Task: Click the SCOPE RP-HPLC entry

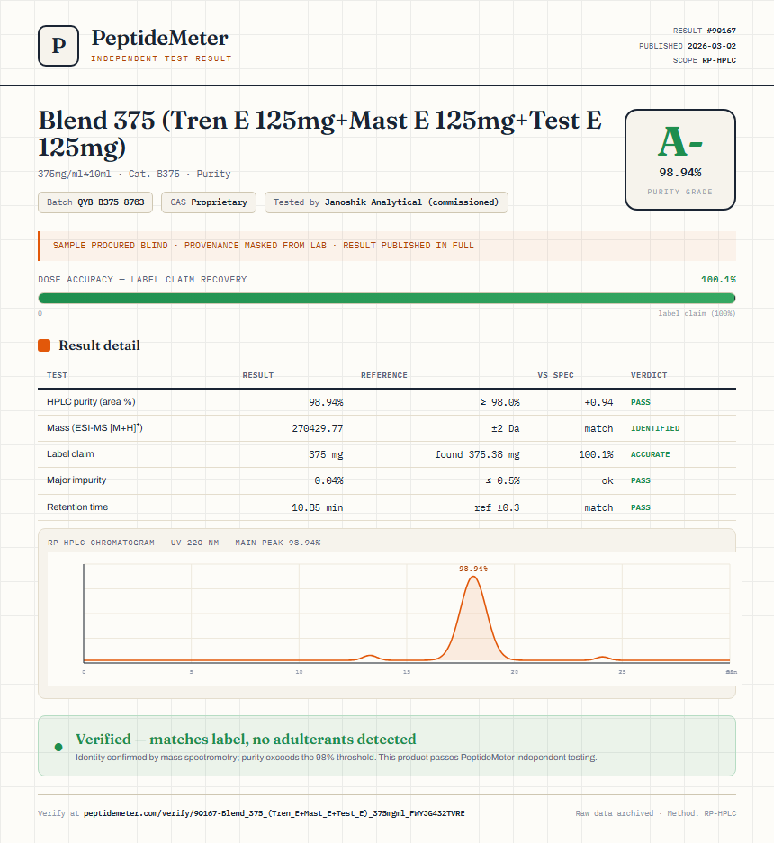Action: pos(704,60)
